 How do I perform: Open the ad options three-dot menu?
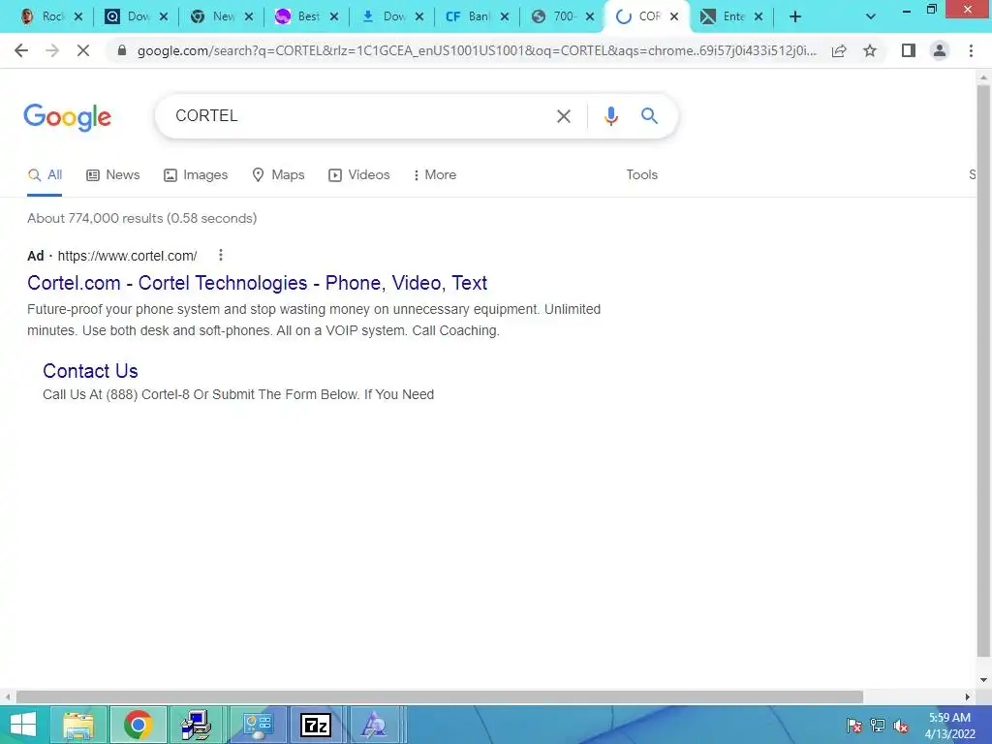[220, 255]
